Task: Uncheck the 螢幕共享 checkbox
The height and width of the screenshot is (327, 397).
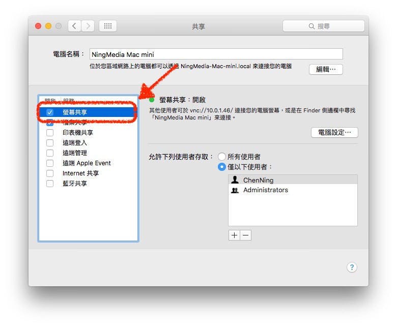Action: pos(50,112)
